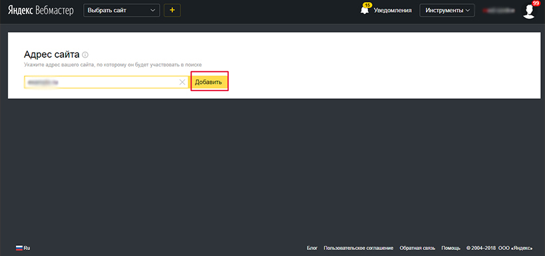This screenshot has height=256, width=545.
Task: Click the Добавить button
Action: pos(209,82)
